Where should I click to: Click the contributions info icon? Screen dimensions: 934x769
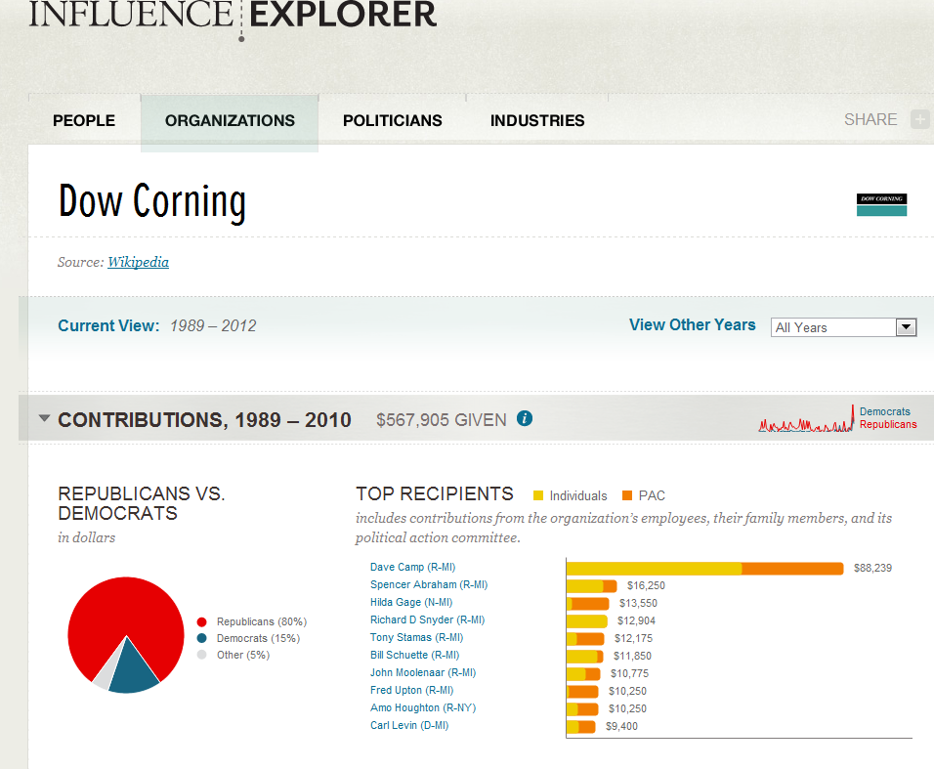[x=525, y=419]
